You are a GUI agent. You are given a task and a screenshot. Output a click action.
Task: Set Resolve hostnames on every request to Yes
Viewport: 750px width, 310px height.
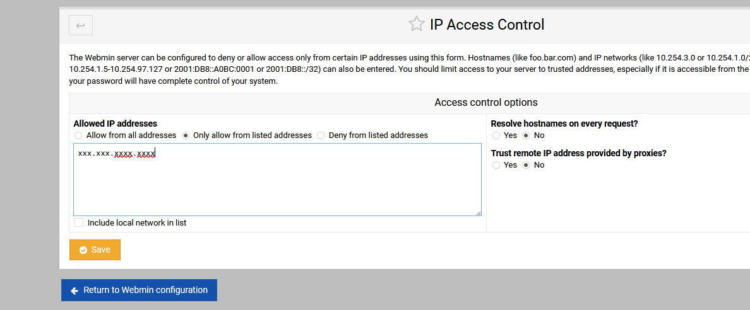click(496, 135)
